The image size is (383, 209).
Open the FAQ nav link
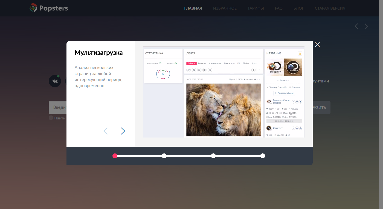(x=279, y=8)
